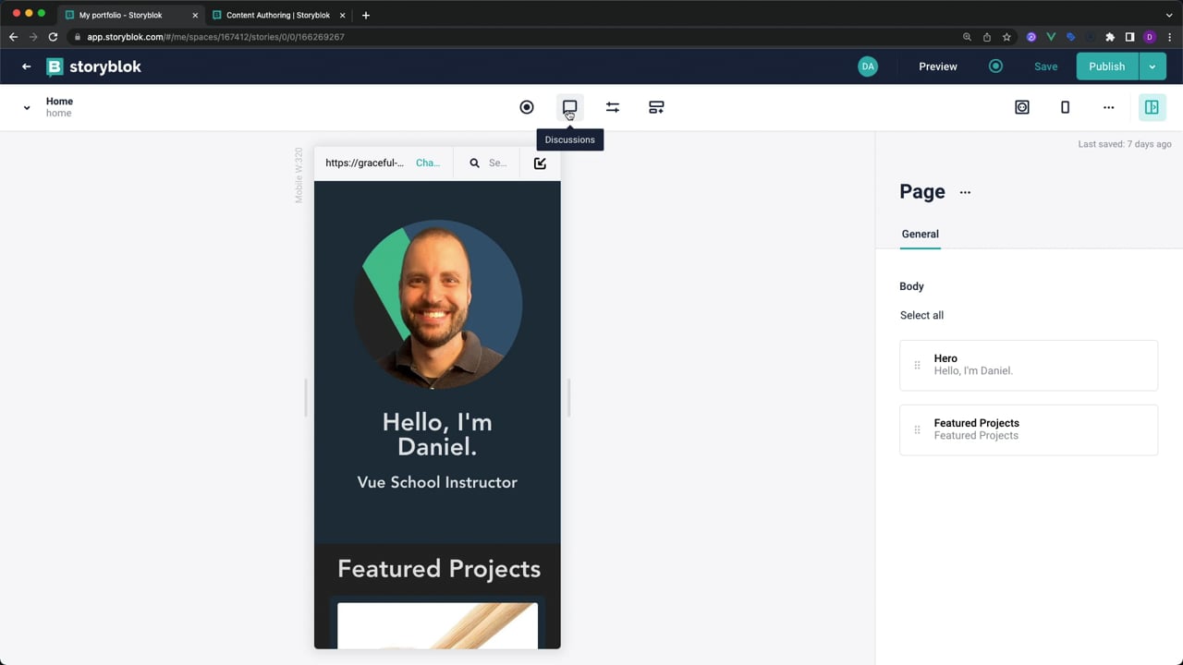This screenshot has height=665, width=1183.
Task: Open Chrome profile avatar D
Action: click(1150, 37)
